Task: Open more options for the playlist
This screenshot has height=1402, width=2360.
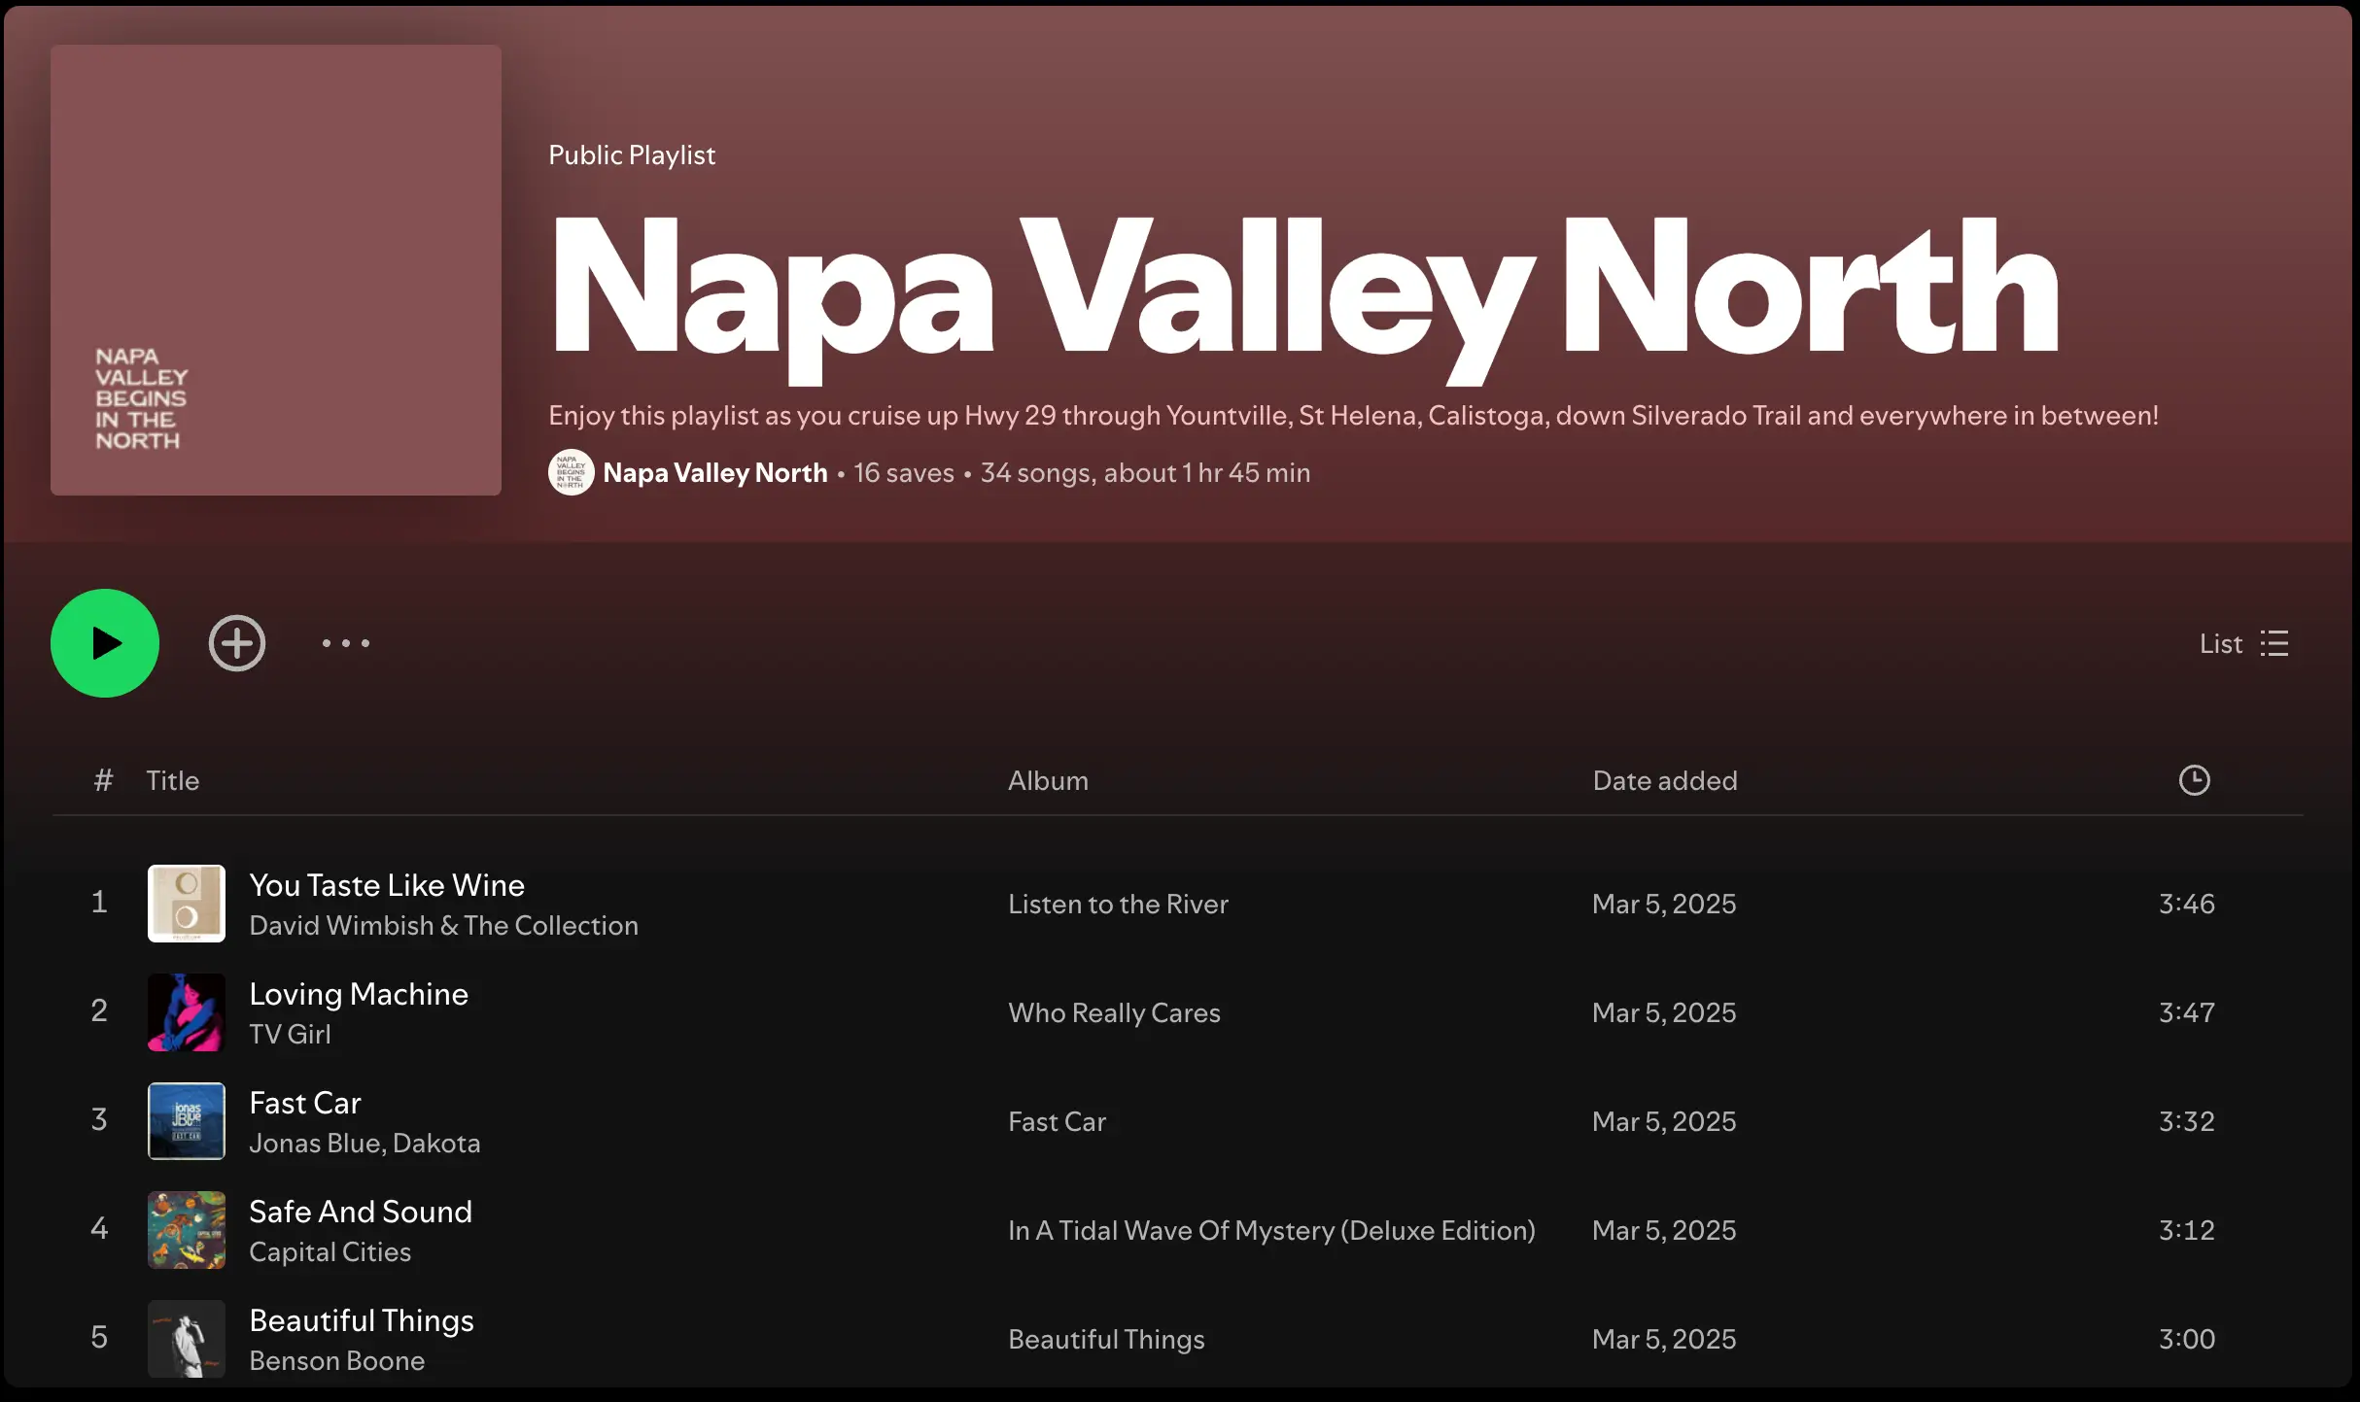Action: coord(345,642)
